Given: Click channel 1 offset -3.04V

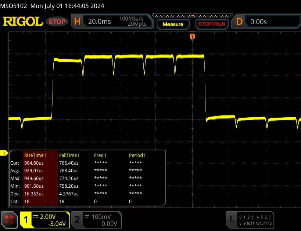Looking at the screenshot, I should 57,224.
